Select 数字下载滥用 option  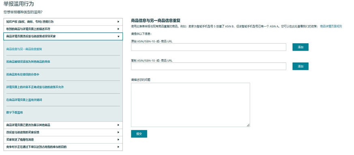point(15,113)
